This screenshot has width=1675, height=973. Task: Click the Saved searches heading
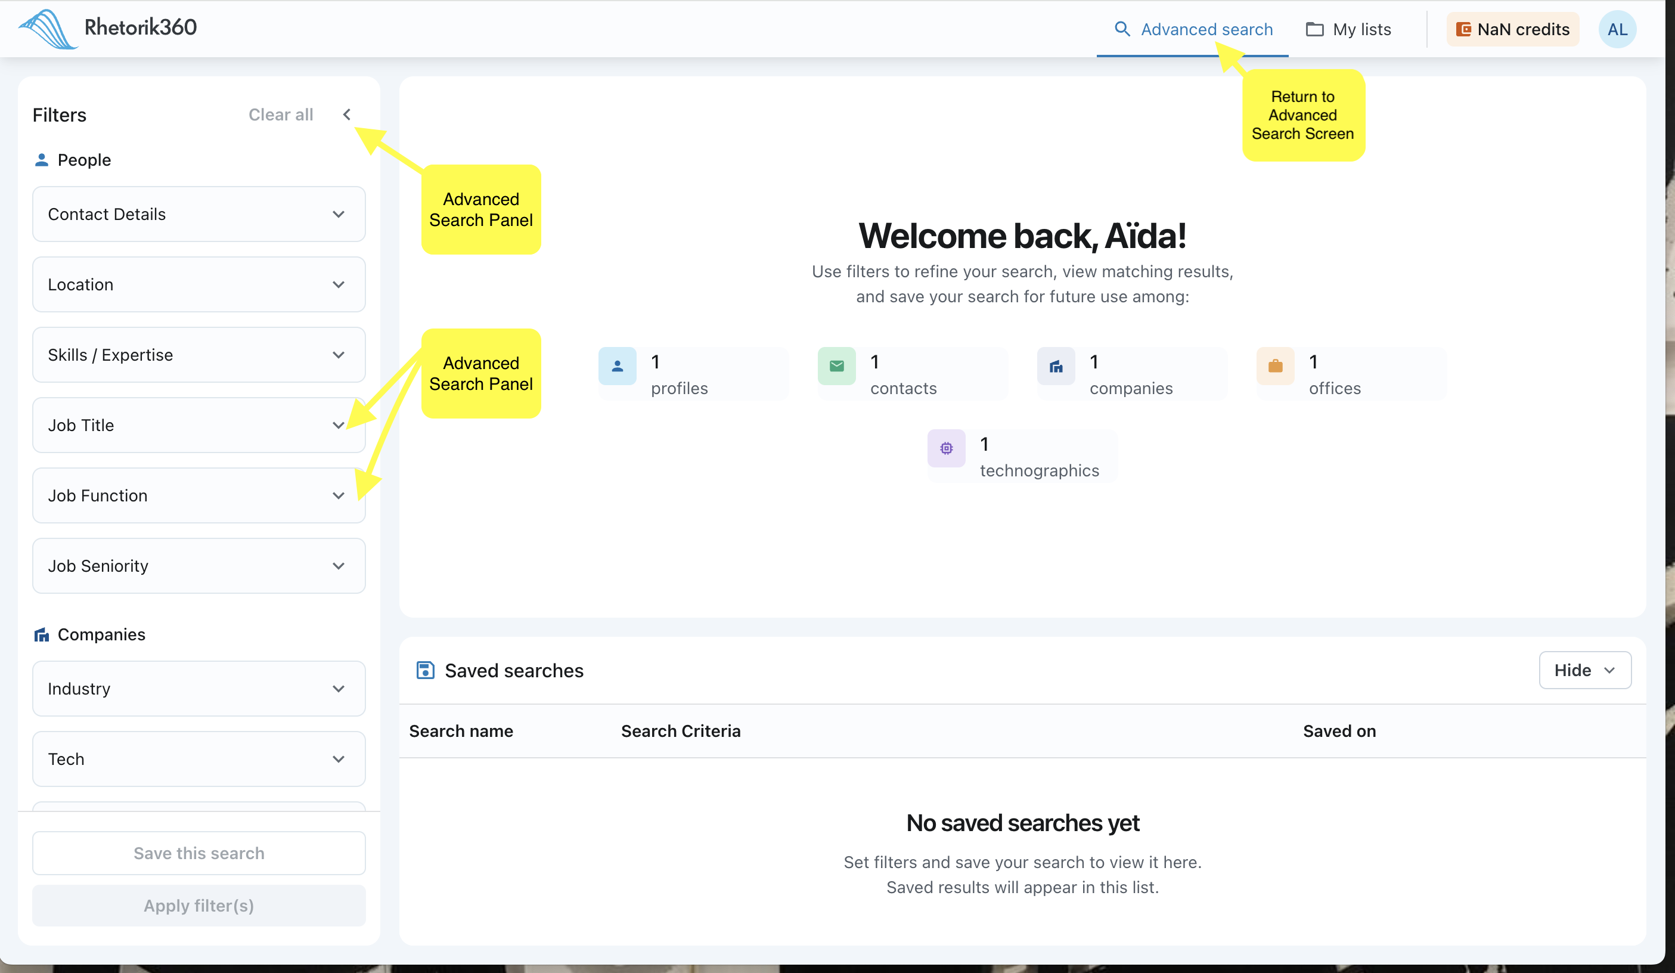[x=514, y=671]
